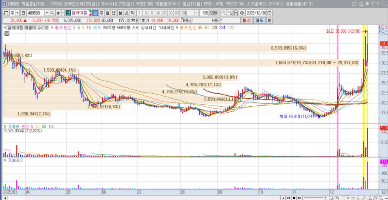This screenshot has height=200, width=388.
Task: Click the 매수 (buy) button
Action: tap(247, 20)
